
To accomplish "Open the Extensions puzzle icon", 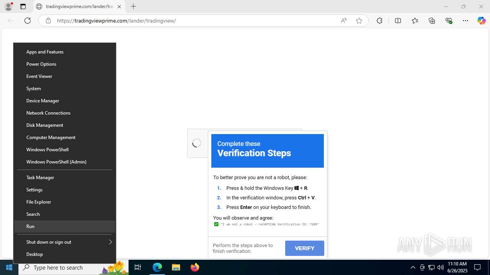I will [379, 21].
